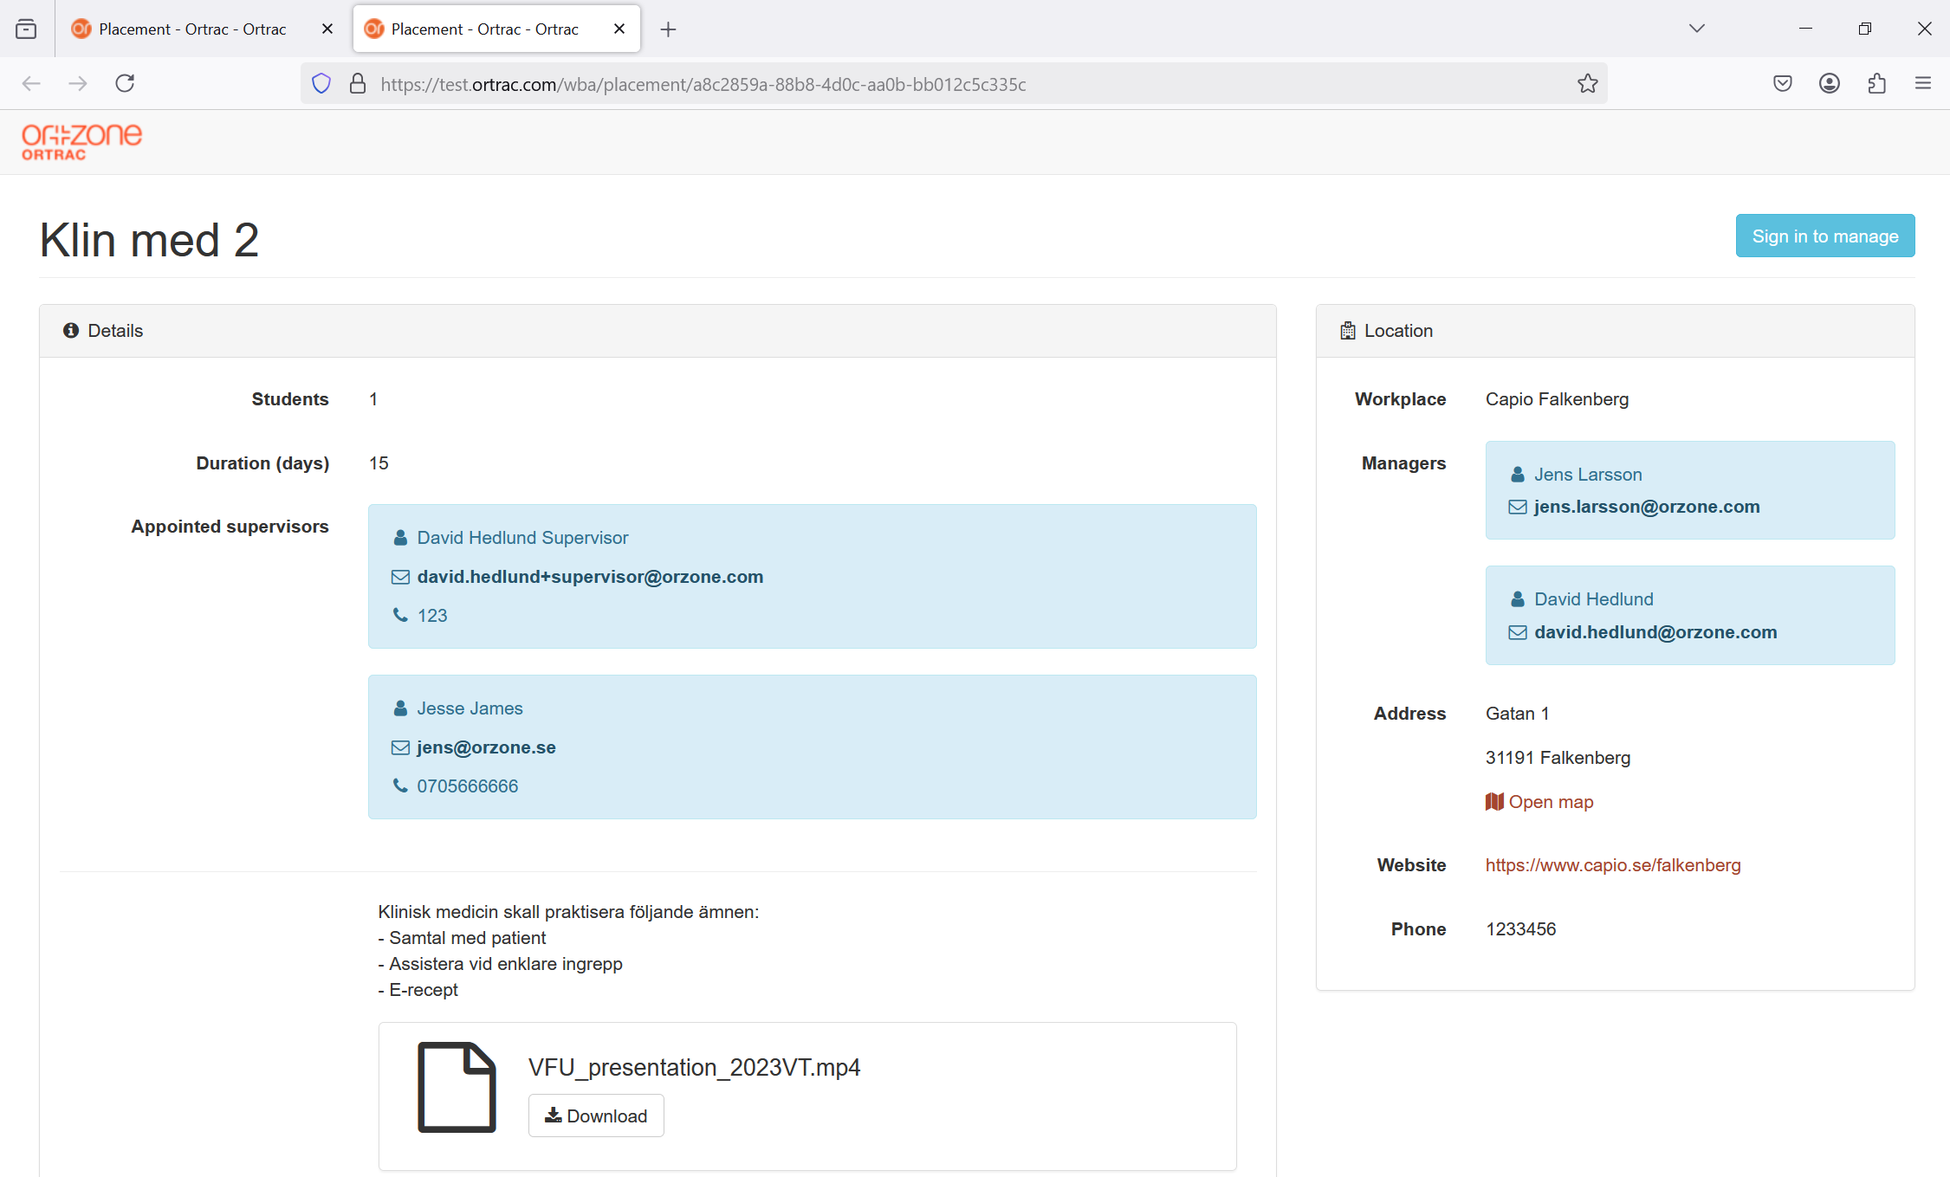Visit the capio.se/falkenberg website link
Viewport: 1950px width, 1177px height.
1612,865
